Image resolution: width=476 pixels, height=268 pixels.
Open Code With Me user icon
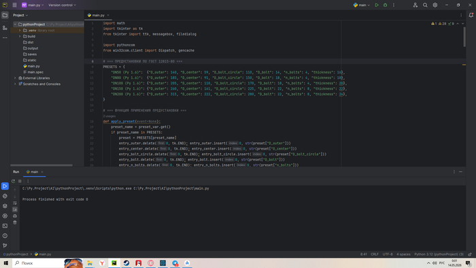tap(415, 5)
